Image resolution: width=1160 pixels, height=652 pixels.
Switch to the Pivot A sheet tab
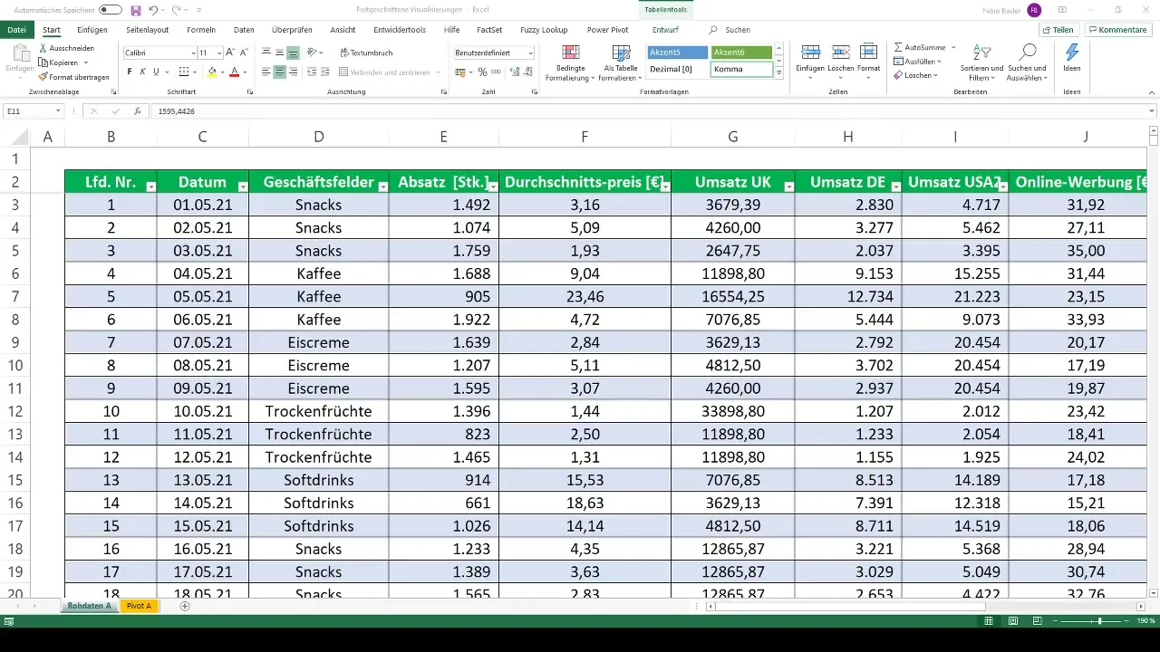point(139,606)
